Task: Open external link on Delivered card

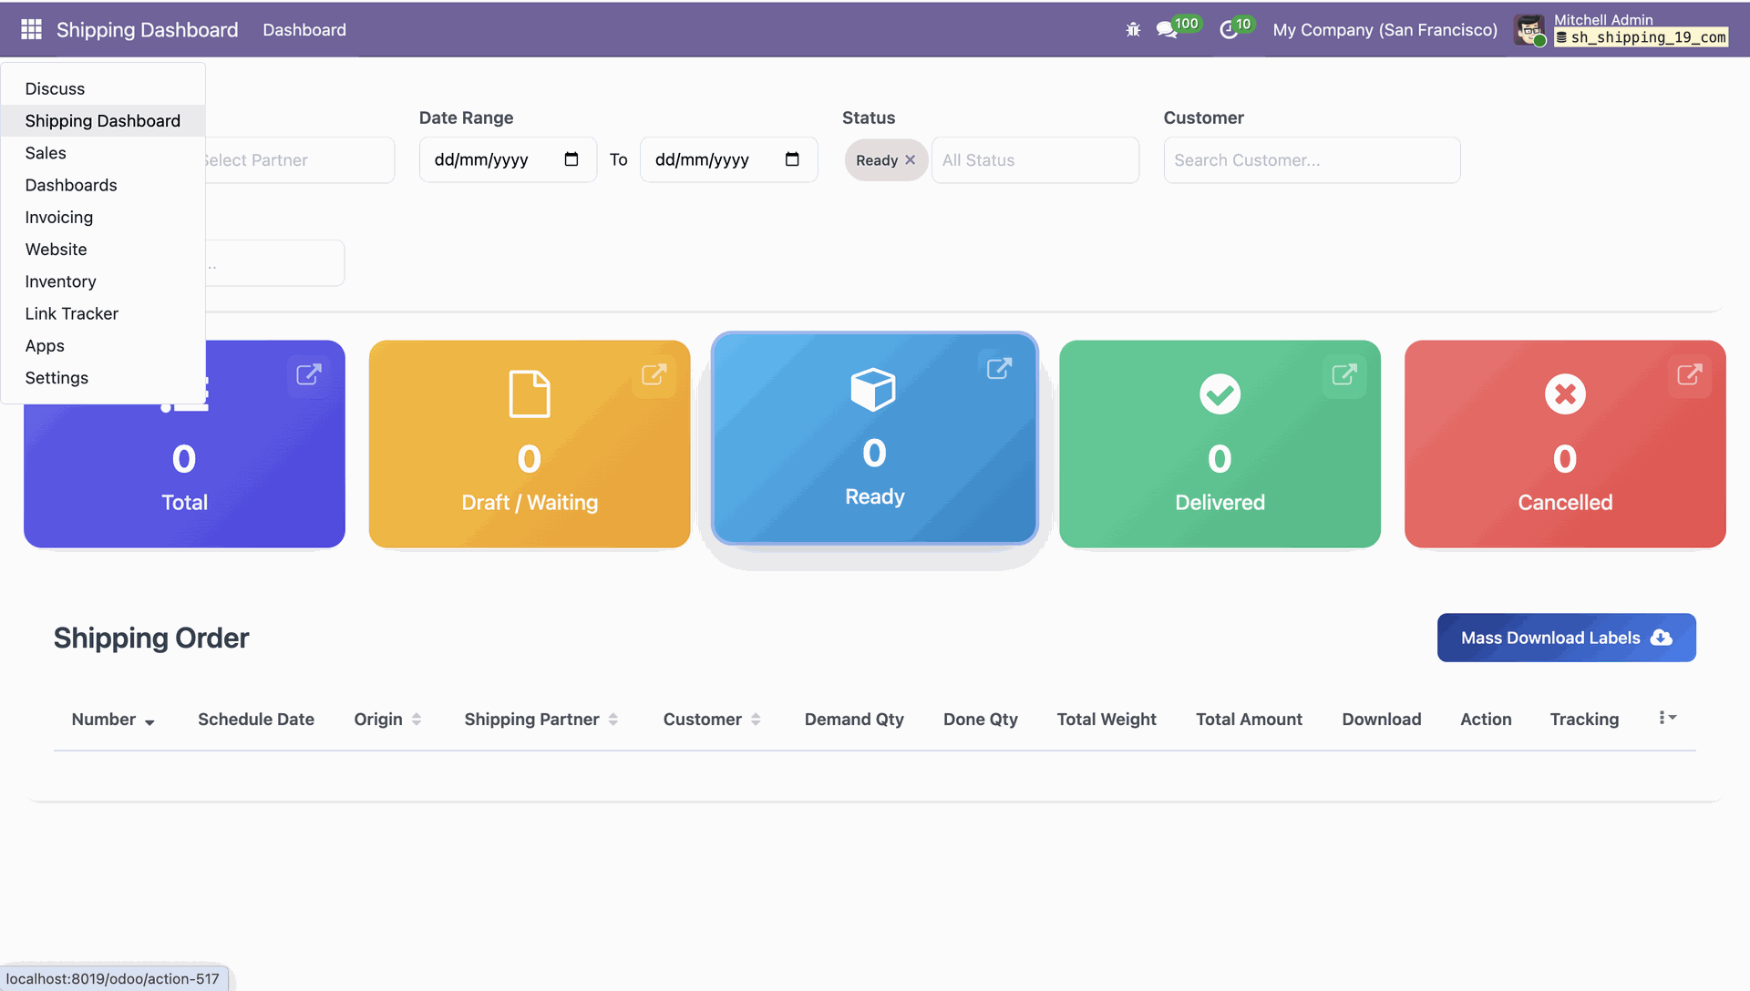Action: [x=1343, y=375]
